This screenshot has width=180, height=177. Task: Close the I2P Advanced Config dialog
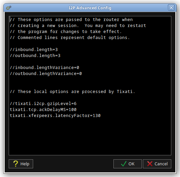click(x=171, y=8)
